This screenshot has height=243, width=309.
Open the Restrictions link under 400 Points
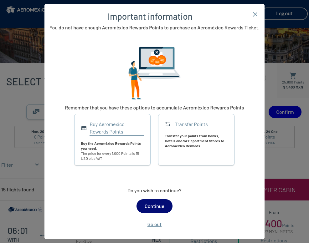(x=274, y=240)
